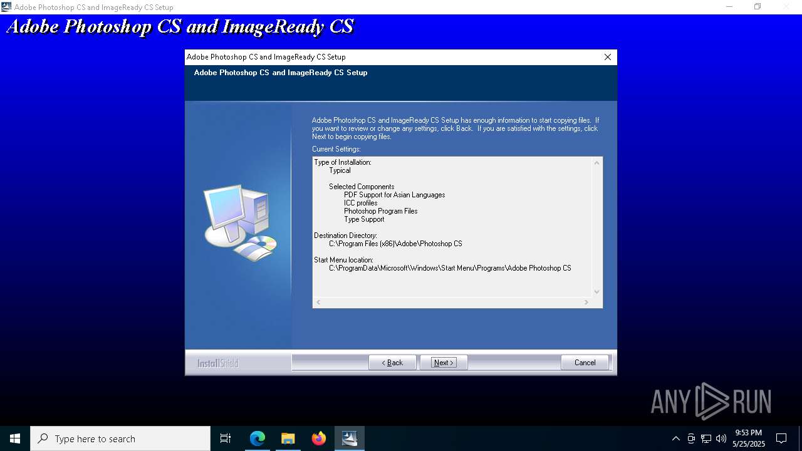Click the network icon in system tray

(x=706, y=438)
